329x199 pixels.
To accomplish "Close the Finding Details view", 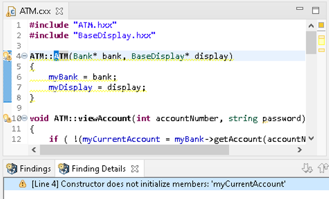I will [x=135, y=169].
